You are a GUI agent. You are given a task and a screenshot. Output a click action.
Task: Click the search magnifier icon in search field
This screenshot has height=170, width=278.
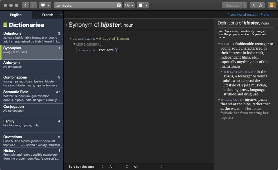[58, 6]
